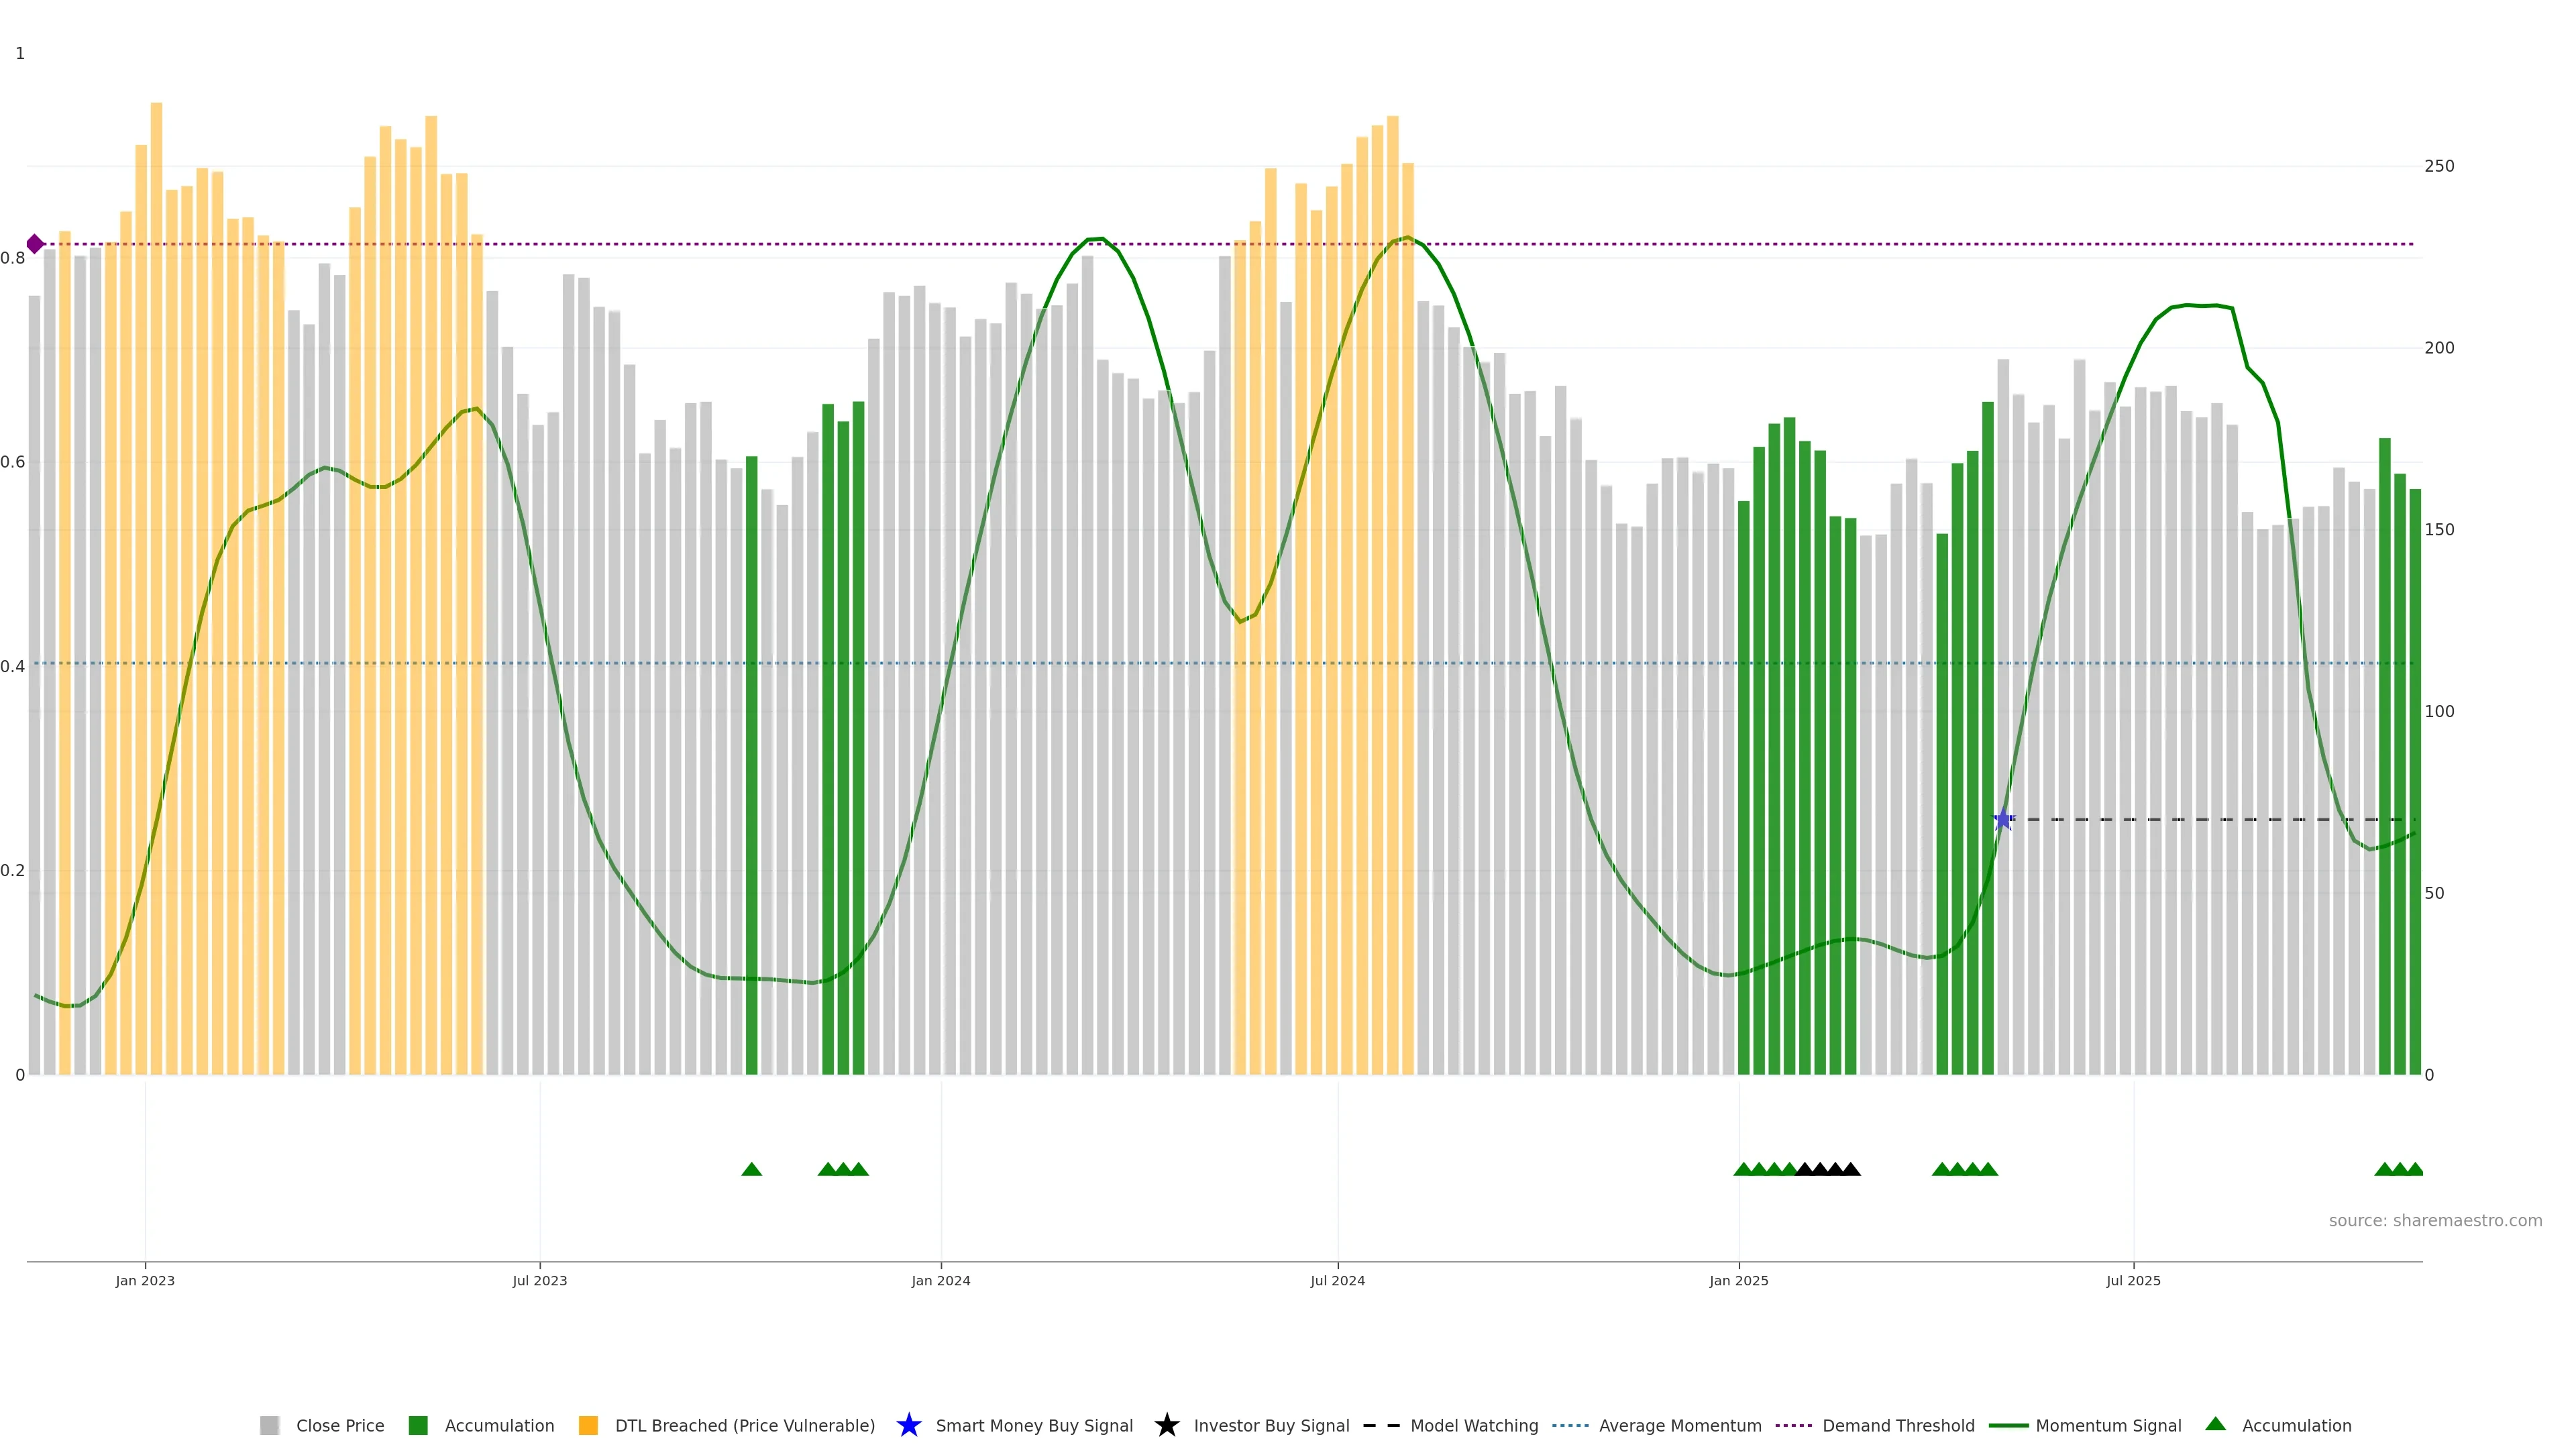
Task: Click the black Investor Buy Signal star in legend
Action: point(1166,1425)
